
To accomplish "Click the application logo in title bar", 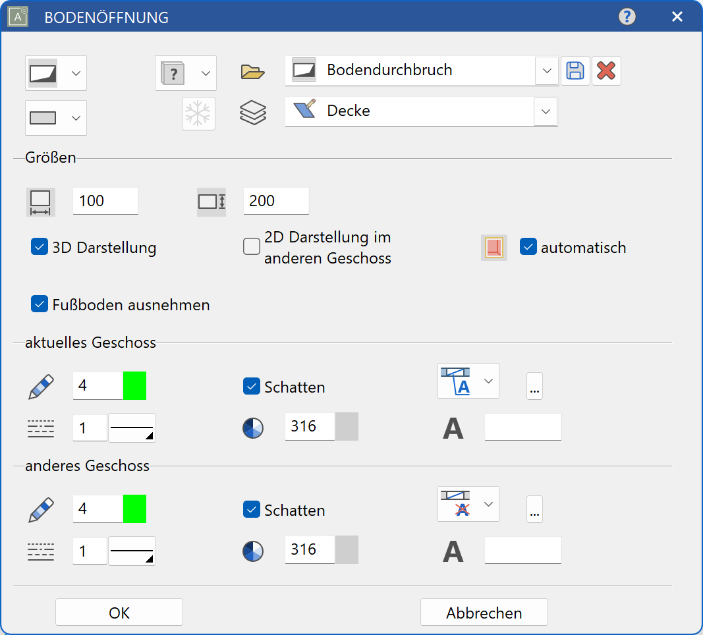I will click(18, 17).
